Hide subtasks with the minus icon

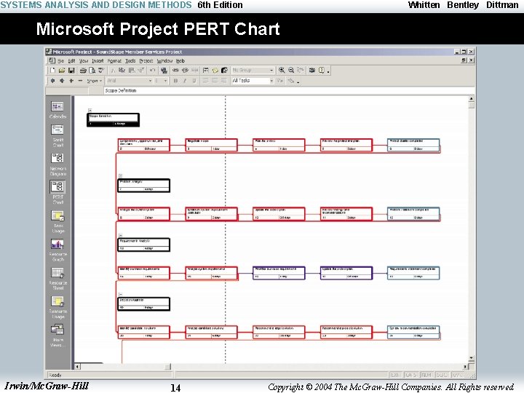click(80, 81)
